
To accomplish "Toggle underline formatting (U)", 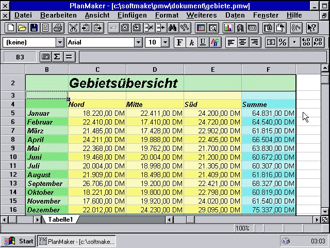I will click(x=203, y=42).
